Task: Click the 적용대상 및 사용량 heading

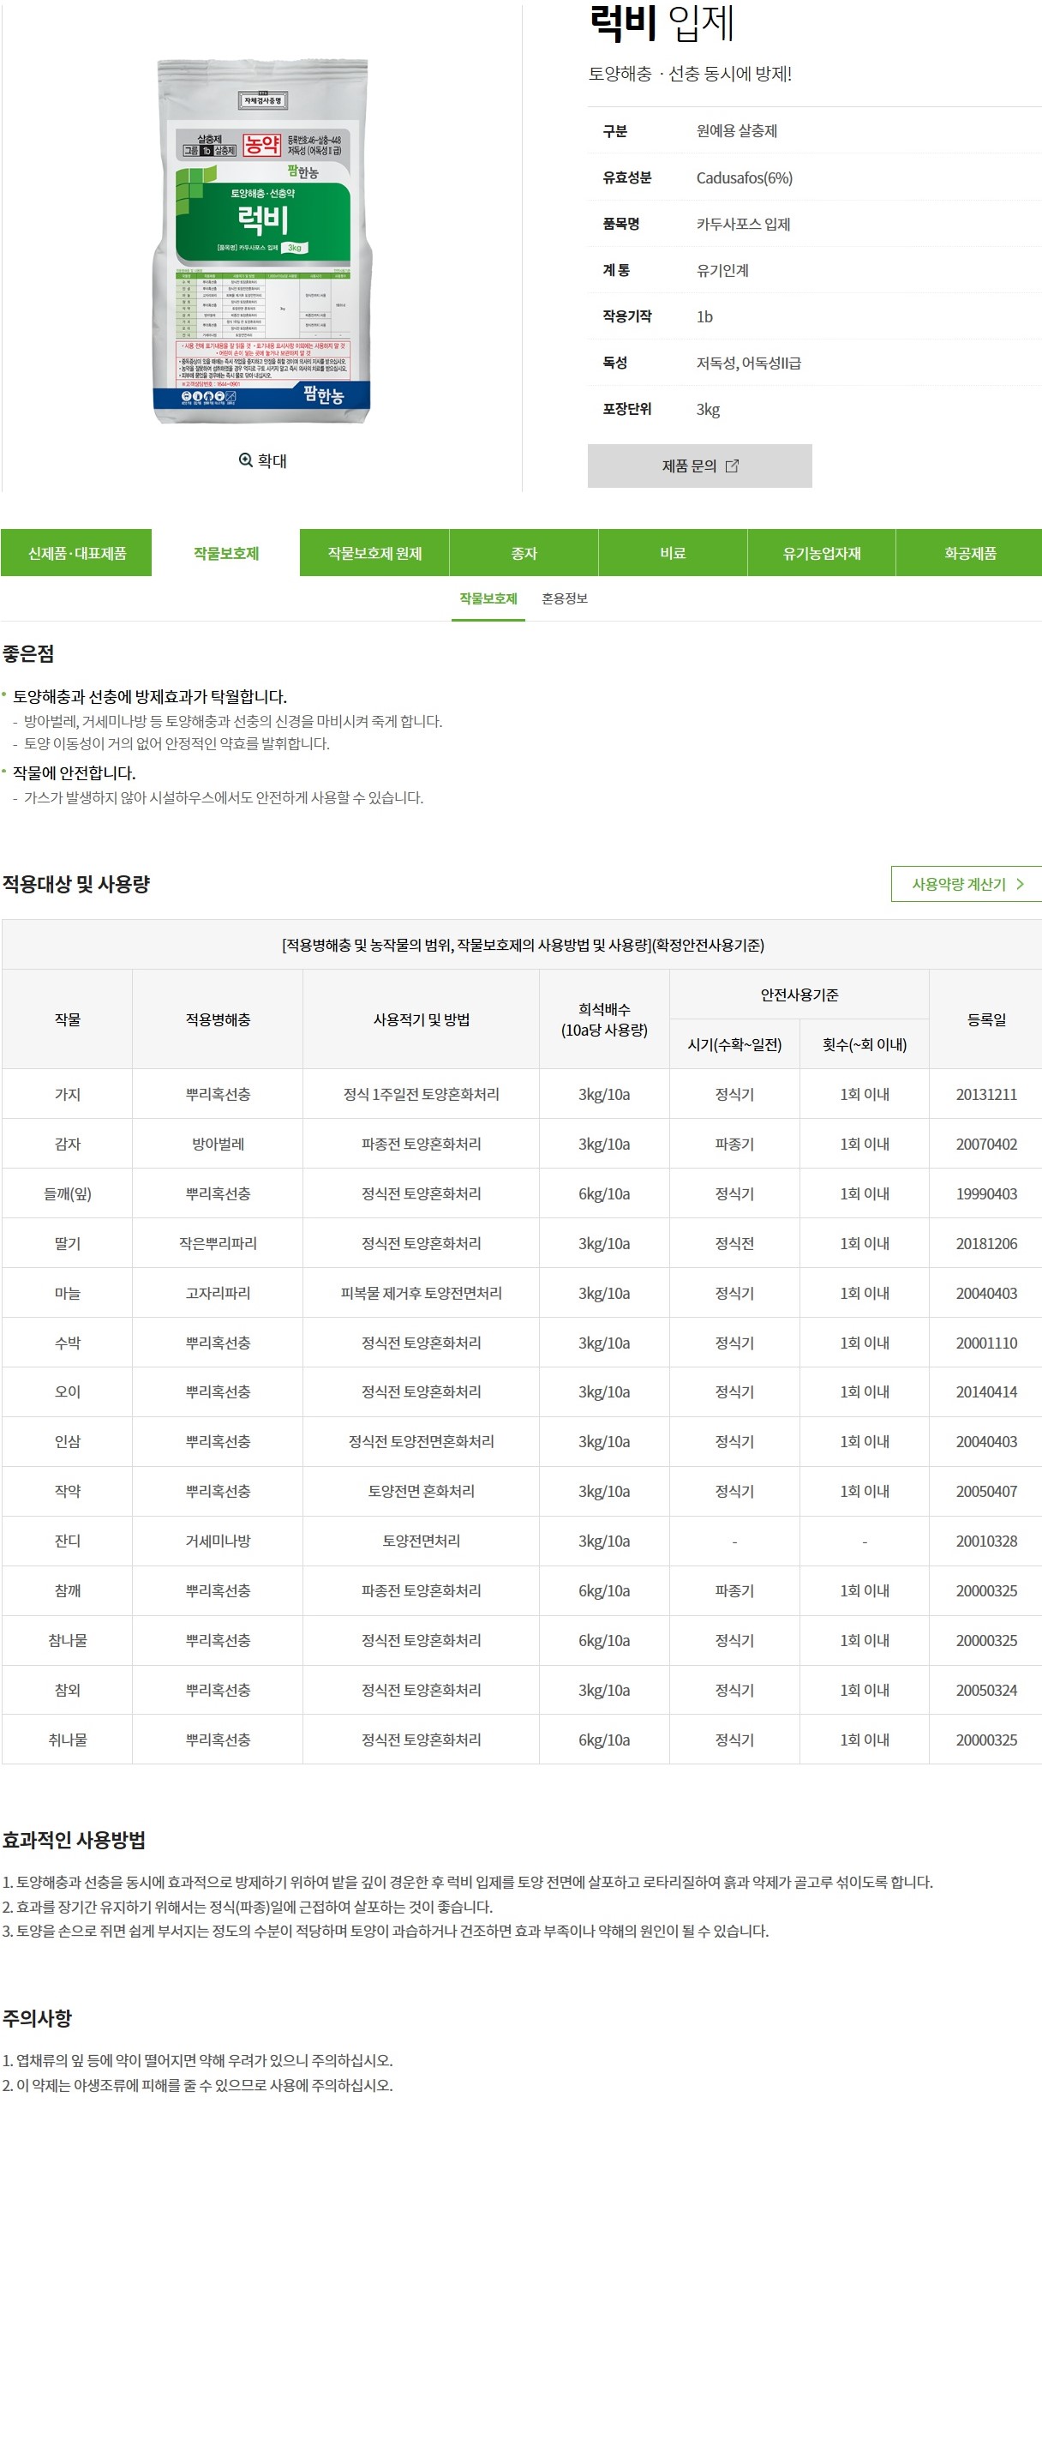Action: (76, 884)
